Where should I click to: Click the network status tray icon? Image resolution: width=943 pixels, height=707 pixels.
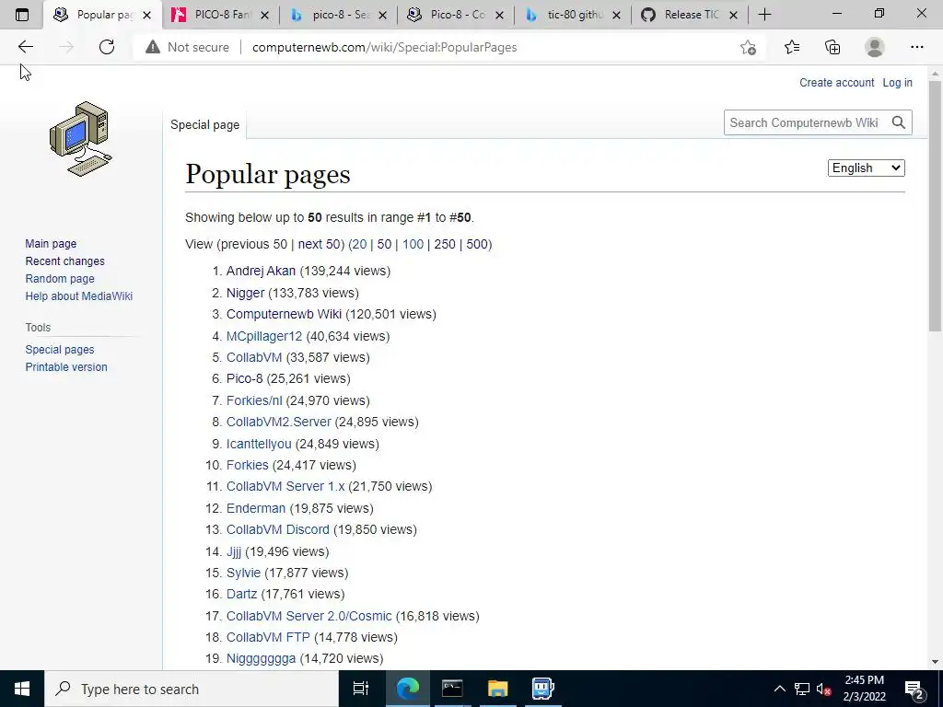coord(802,689)
